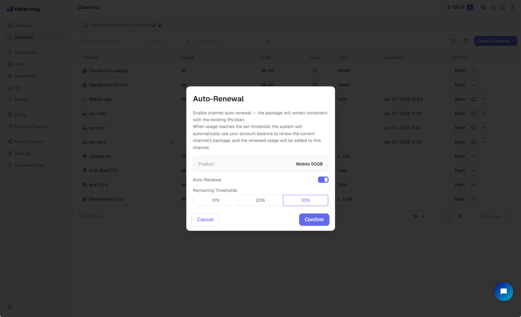Screen dimensions: 521x317
Task: Open the user account icon
Action: coord(512,7)
